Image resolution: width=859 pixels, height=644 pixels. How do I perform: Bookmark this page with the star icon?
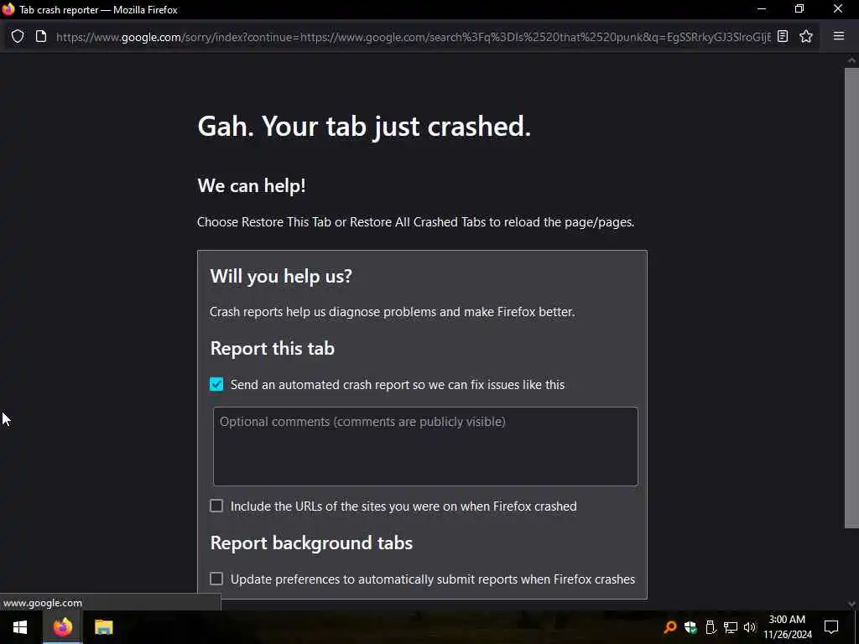[x=806, y=37]
